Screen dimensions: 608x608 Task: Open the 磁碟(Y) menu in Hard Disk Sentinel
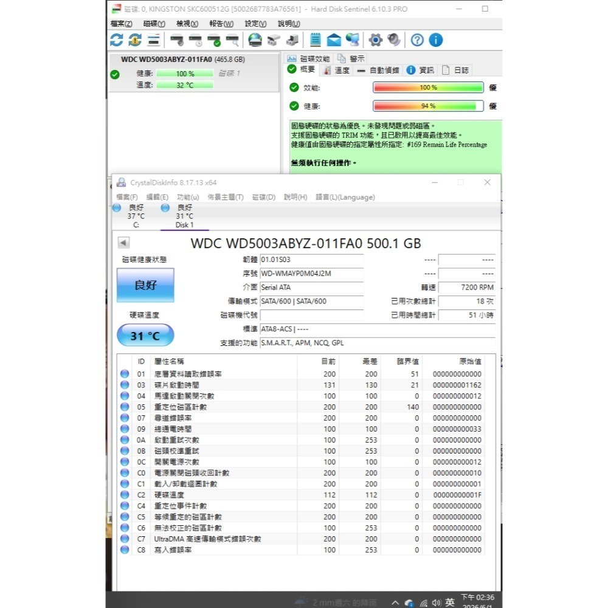(x=154, y=24)
